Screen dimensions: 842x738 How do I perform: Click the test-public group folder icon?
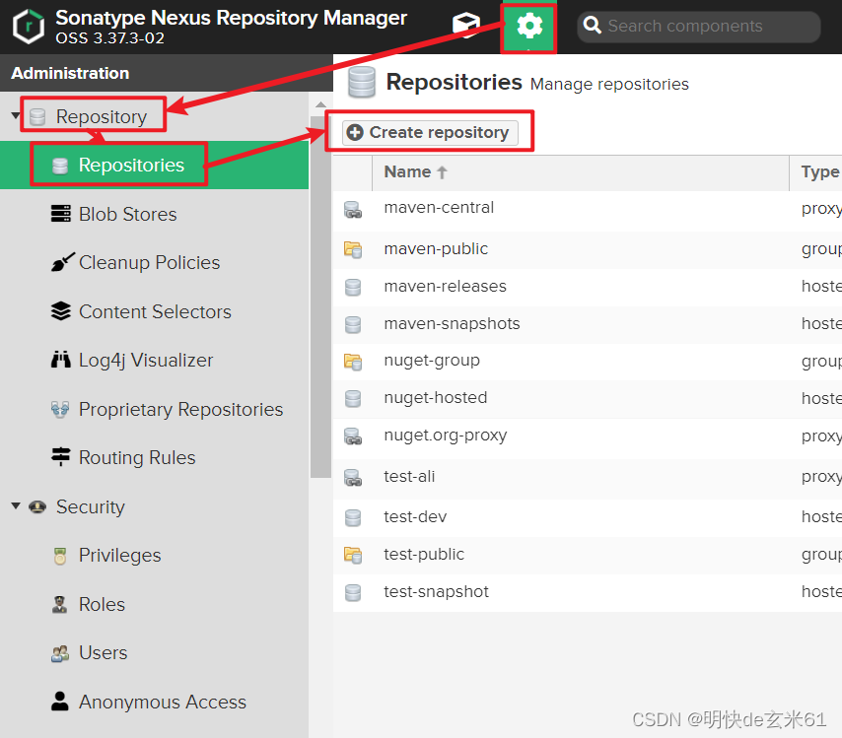tap(353, 555)
